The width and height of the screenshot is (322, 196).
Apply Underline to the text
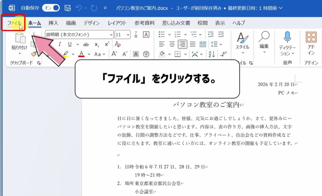click(x=70, y=43)
